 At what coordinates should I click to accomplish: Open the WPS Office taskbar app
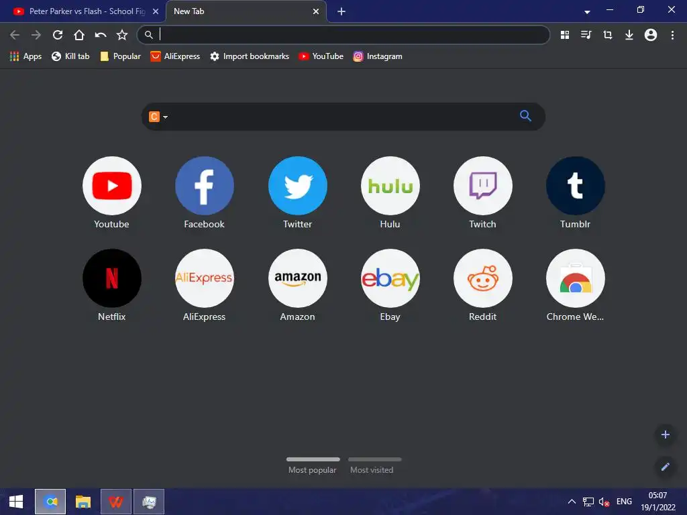pyautogui.click(x=116, y=502)
